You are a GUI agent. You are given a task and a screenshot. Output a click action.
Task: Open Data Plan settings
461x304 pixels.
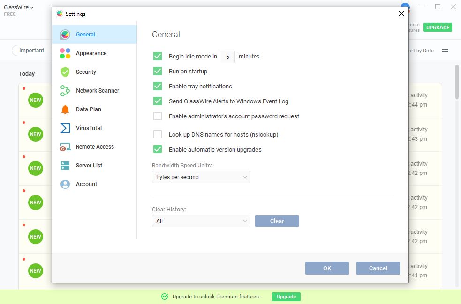[x=94, y=109]
